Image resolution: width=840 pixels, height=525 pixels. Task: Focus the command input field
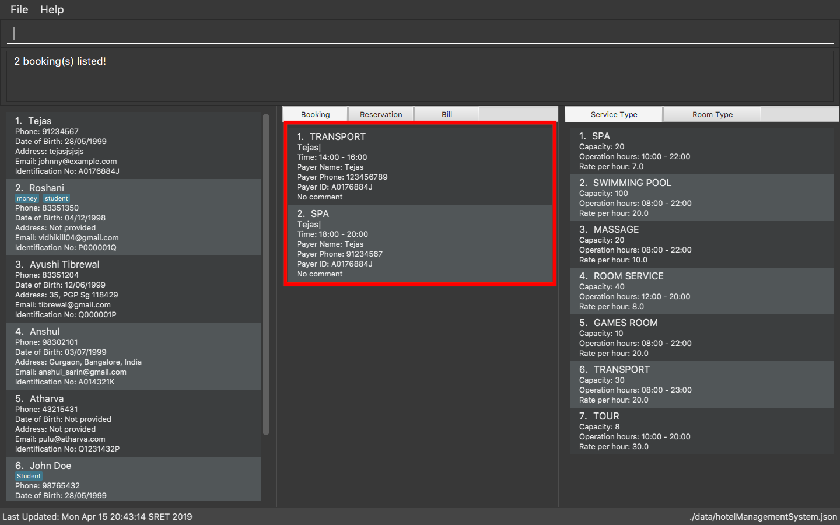420,33
